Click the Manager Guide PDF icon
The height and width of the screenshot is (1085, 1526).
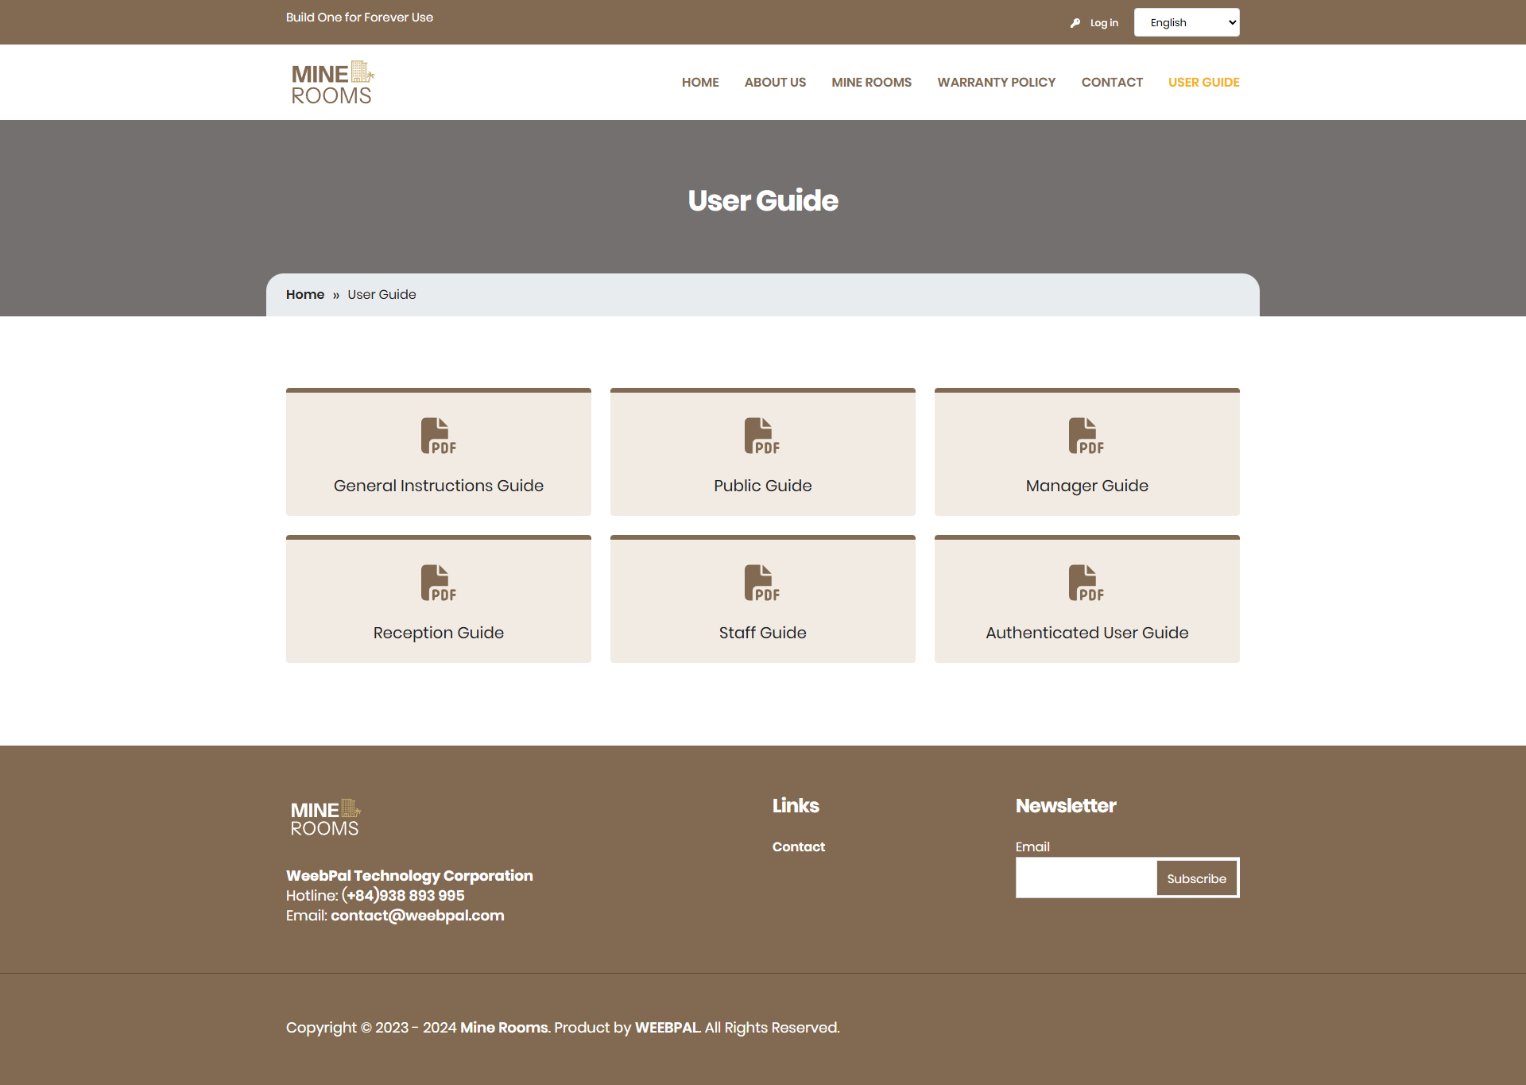click(1086, 436)
